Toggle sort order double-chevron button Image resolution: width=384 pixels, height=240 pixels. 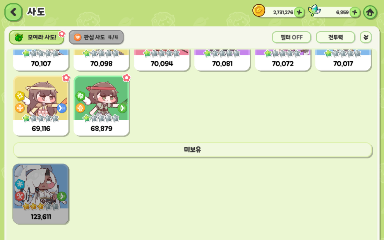point(366,37)
